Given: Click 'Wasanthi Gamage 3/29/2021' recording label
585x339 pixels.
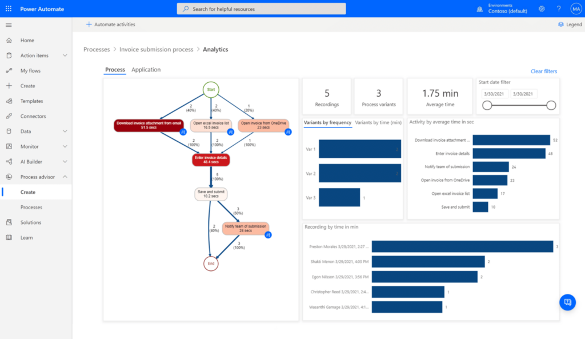Looking at the screenshot, I should click(339, 307).
